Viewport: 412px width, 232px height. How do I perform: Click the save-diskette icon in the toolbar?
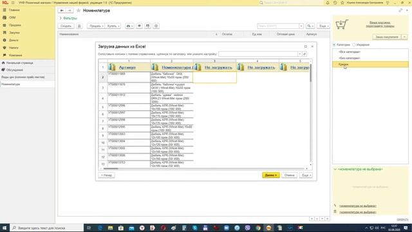coord(147,26)
